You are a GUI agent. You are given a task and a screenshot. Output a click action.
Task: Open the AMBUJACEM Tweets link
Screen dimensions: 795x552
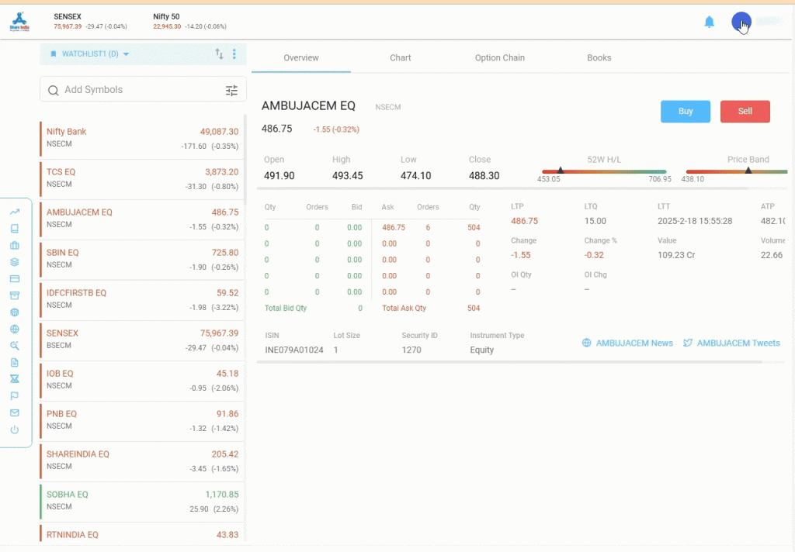(x=738, y=343)
